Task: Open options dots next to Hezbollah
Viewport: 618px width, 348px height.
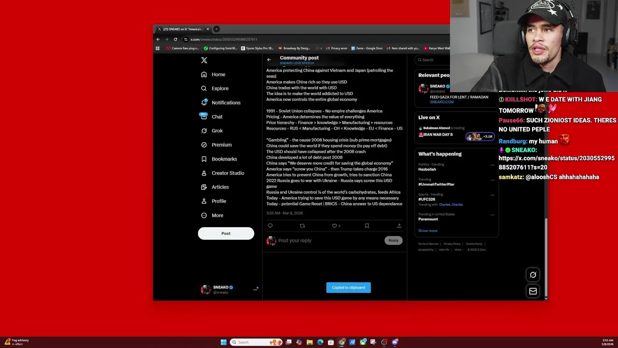Action: coord(492,165)
